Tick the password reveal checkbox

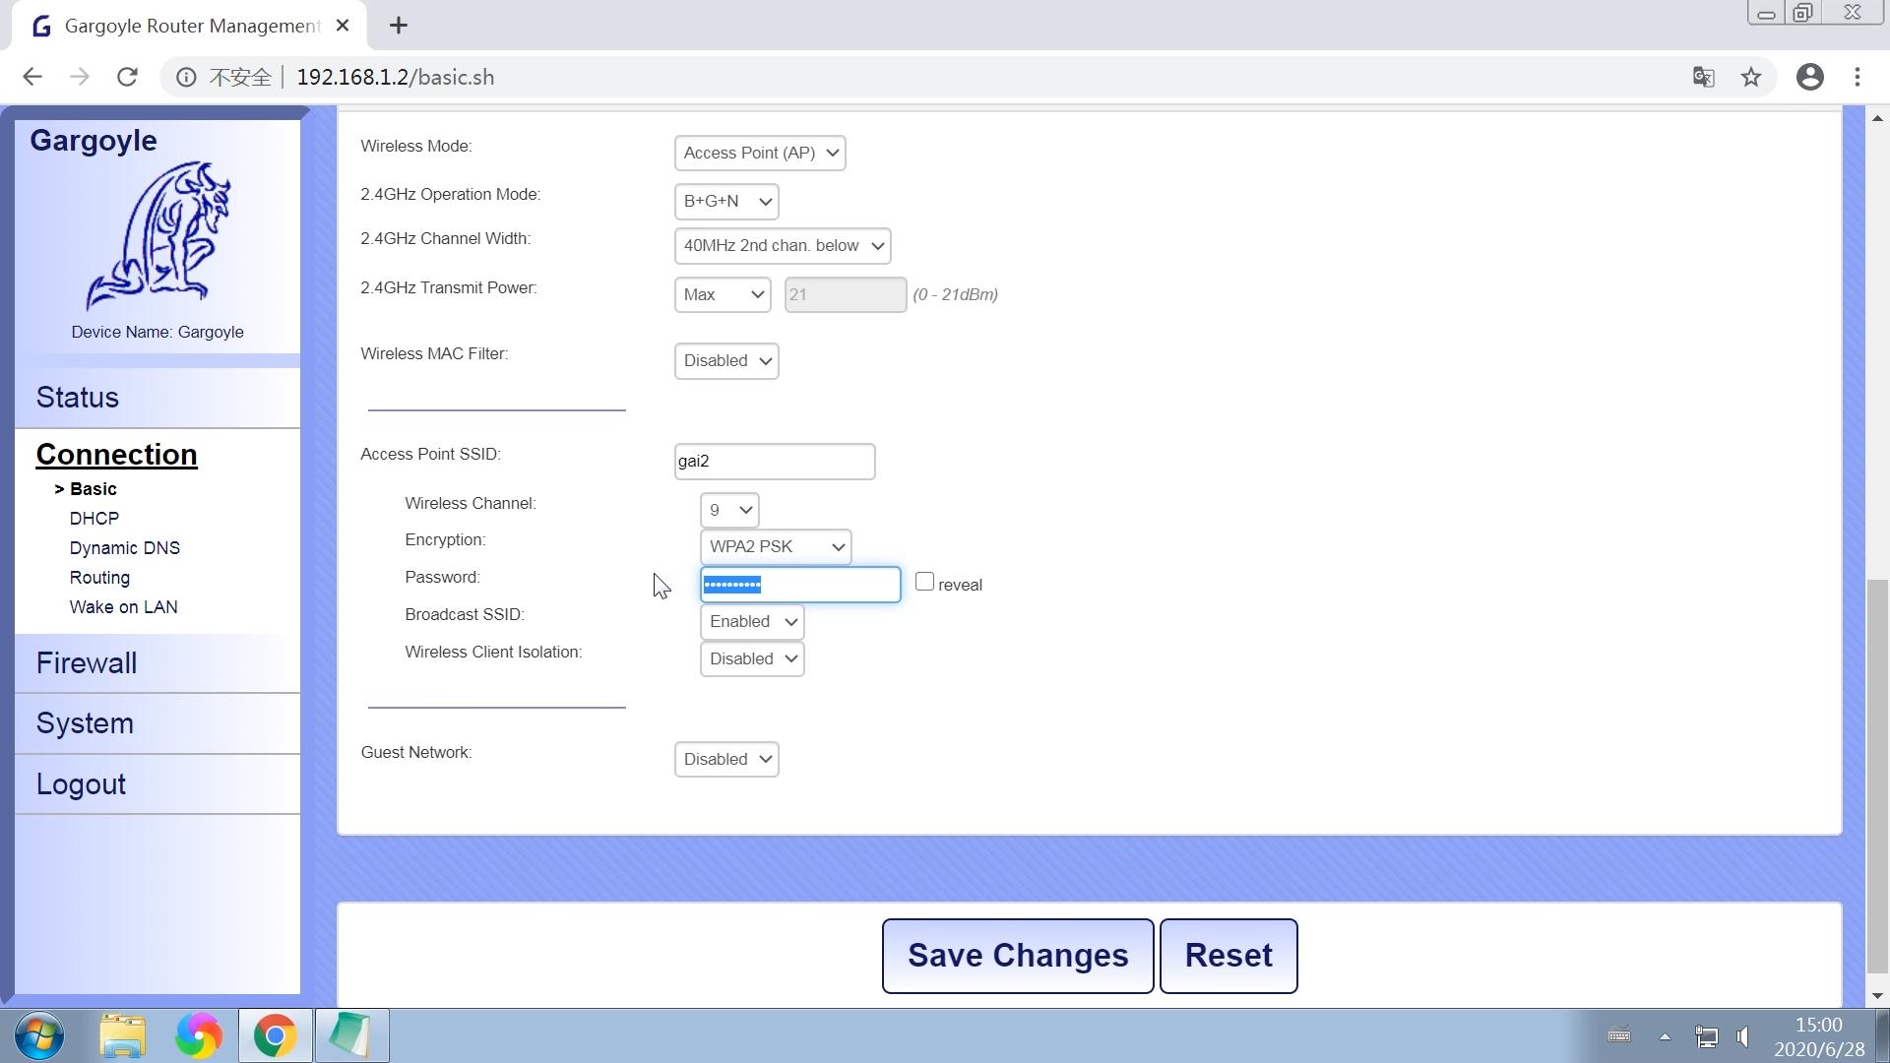[924, 582]
